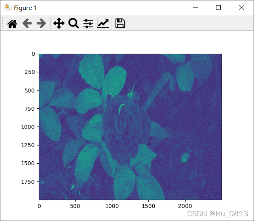
Task: Click y-axis tick label 1750
Action: click(28, 181)
